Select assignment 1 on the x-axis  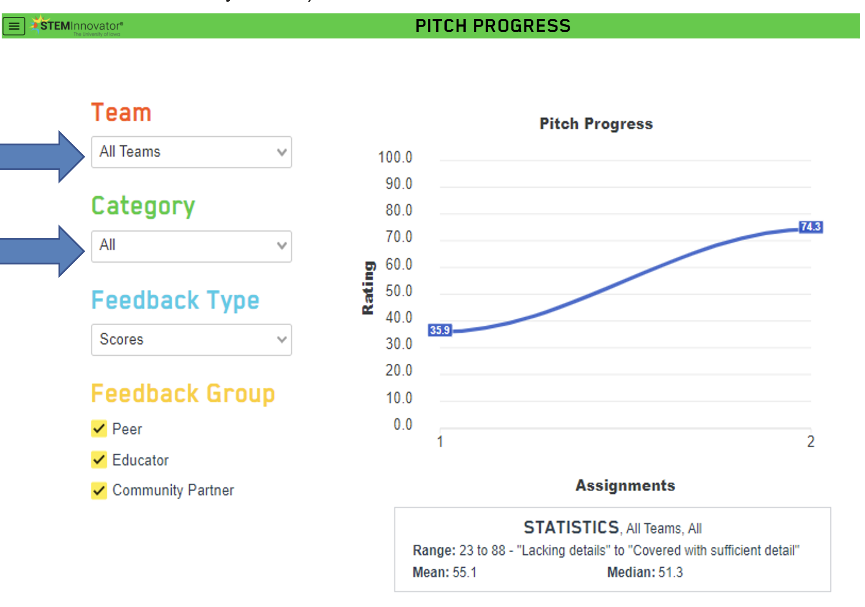440,441
